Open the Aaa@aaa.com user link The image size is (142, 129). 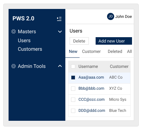tap(91, 77)
